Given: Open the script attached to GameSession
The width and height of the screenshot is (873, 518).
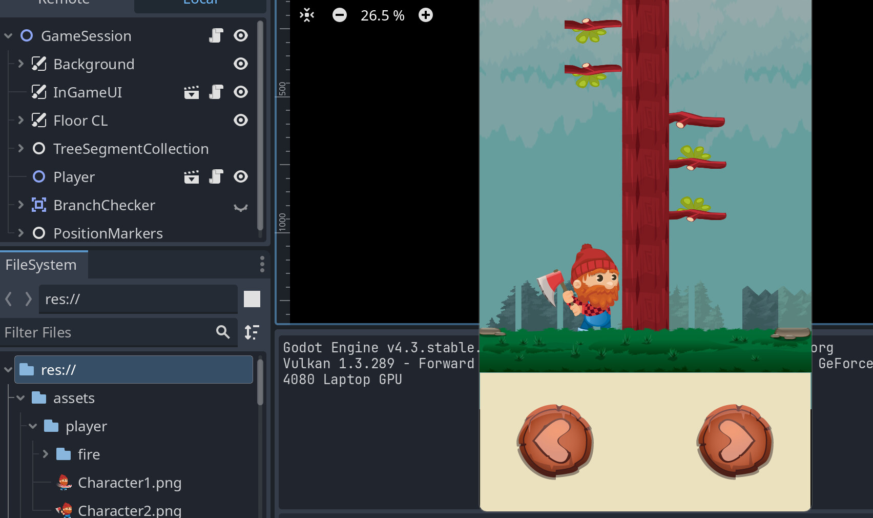Looking at the screenshot, I should [216, 35].
